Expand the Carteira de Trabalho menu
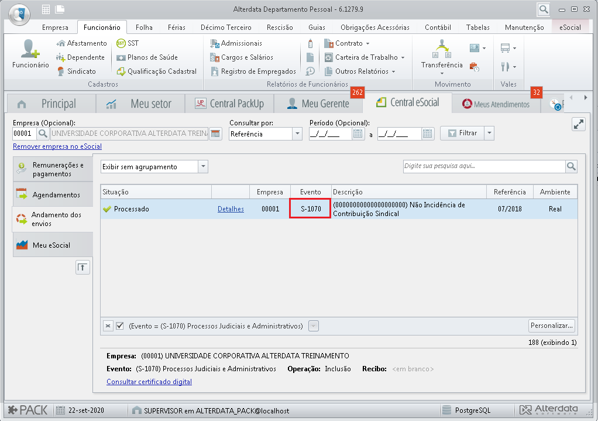This screenshot has height=421, width=598. pyautogui.click(x=403, y=57)
